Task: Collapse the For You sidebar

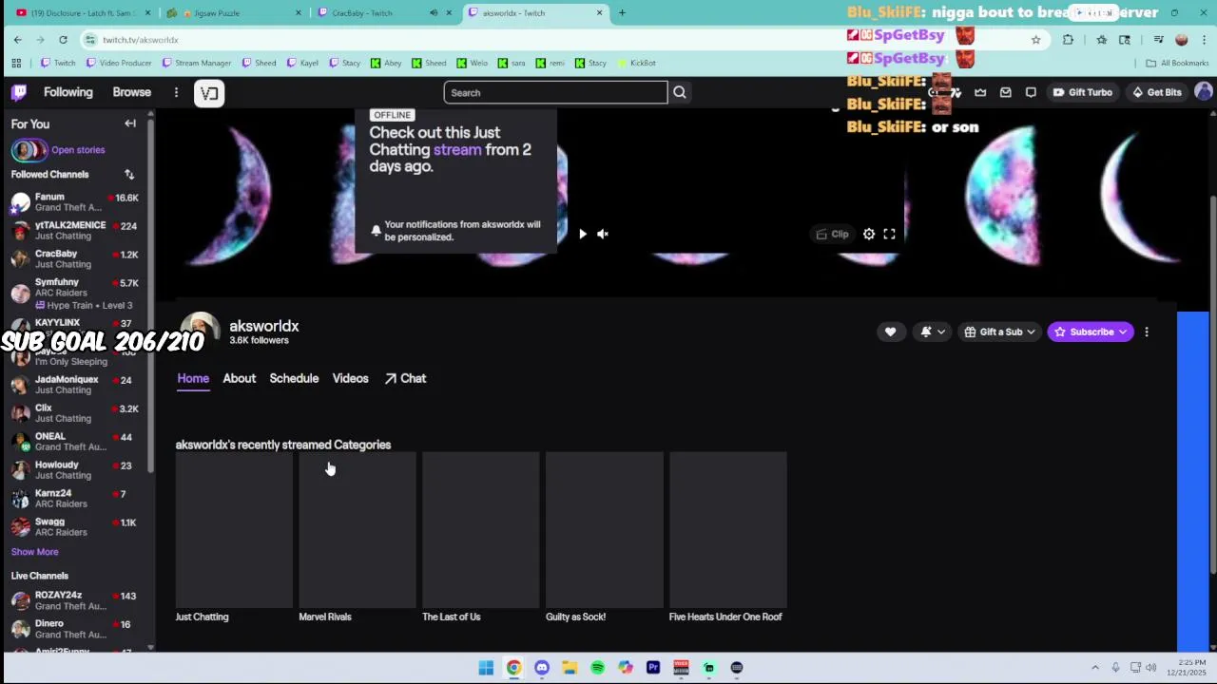Action: [130, 123]
